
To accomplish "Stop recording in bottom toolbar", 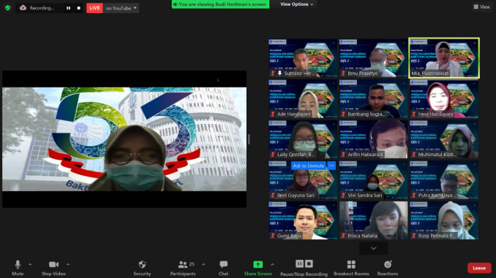I will tap(309, 263).
